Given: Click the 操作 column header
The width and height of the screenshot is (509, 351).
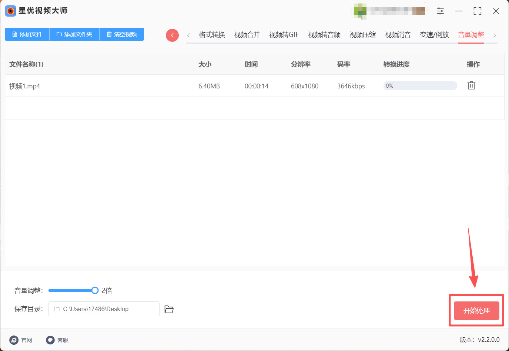Looking at the screenshot, I should coord(473,64).
